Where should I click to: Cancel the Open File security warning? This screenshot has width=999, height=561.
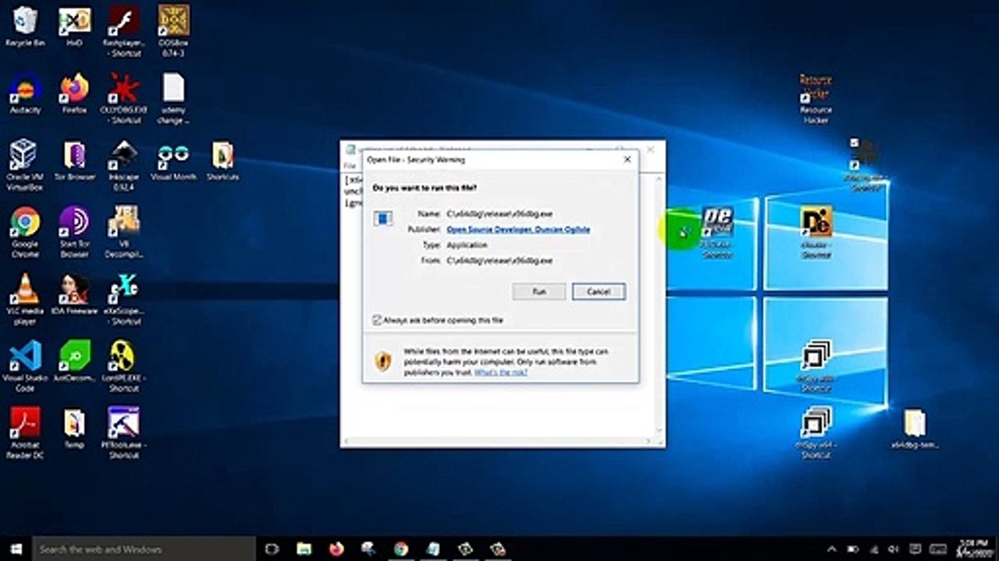[x=599, y=291]
